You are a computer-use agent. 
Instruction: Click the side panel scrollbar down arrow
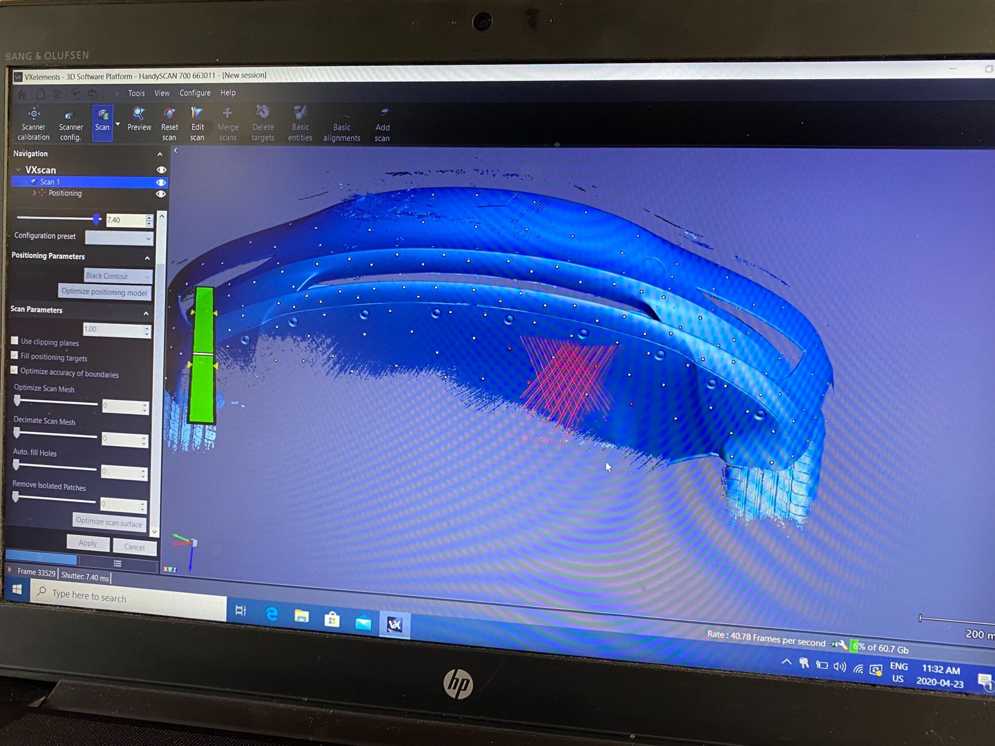click(154, 532)
